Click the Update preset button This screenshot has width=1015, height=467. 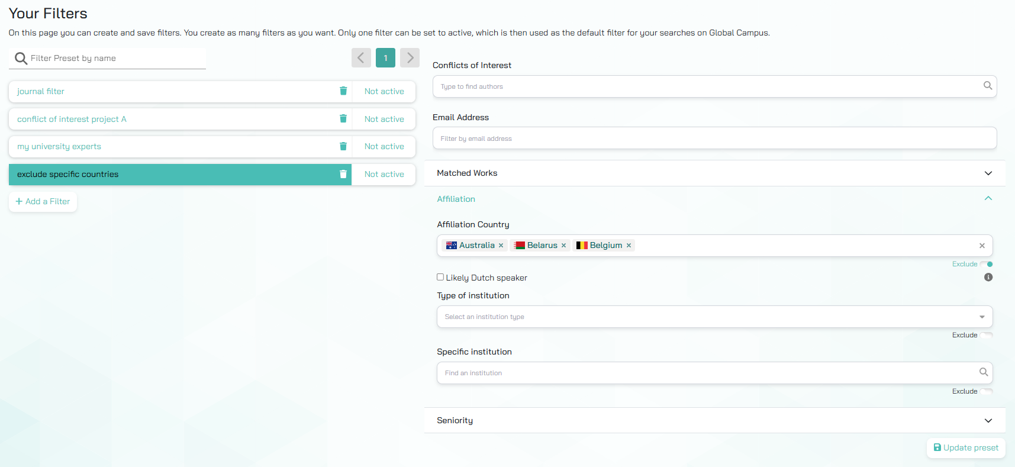(966, 448)
